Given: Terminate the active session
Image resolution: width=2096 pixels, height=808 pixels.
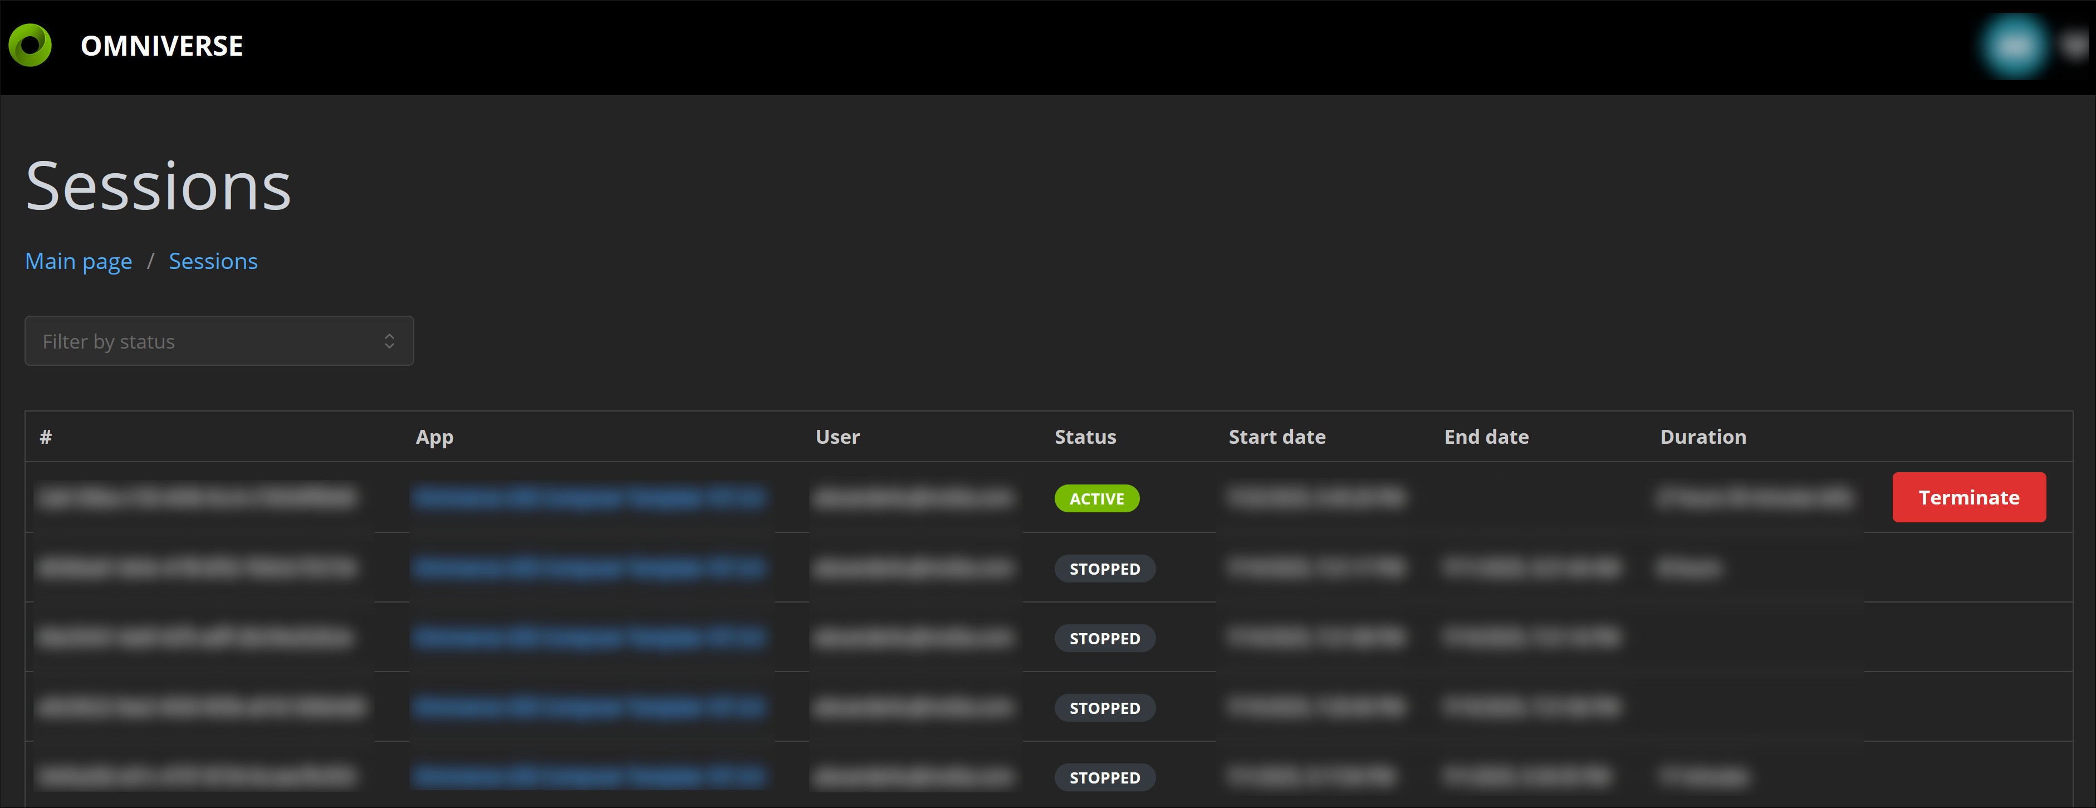Looking at the screenshot, I should [x=1968, y=497].
